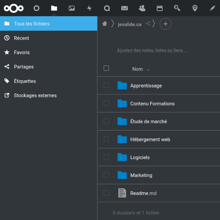Click the plus button to add new file
This screenshot has width=220, height=220.
pos(165,24)
